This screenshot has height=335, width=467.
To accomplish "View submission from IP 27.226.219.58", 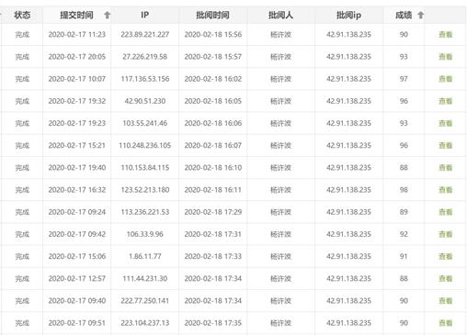I will [x=445, y=57].
